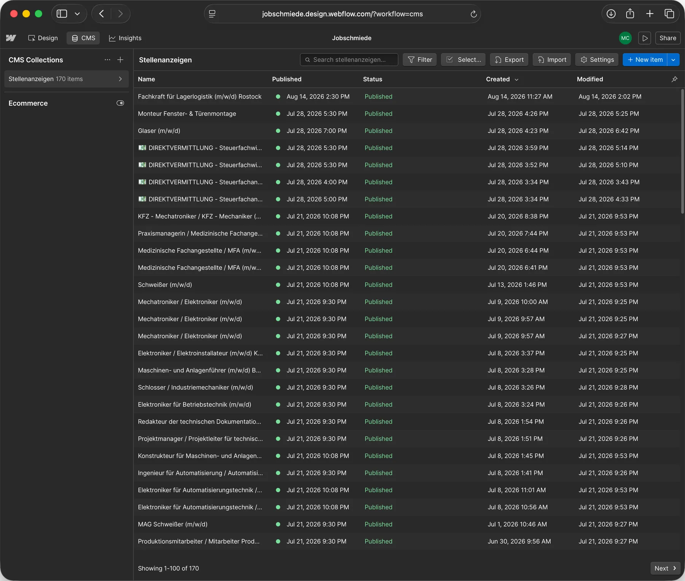Viewport: 685px width, 581px height.
Task: Go to Next page of items
Action: 665,568
